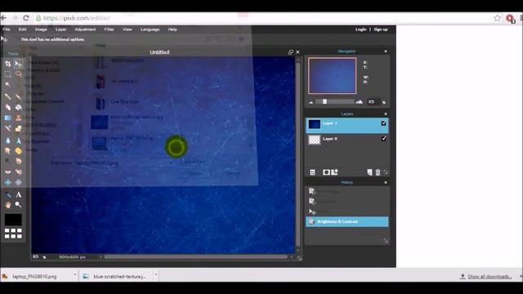The height and width of the screenshot is (294, 523).
Task: Open the Help menu
Action: point(172,29)
